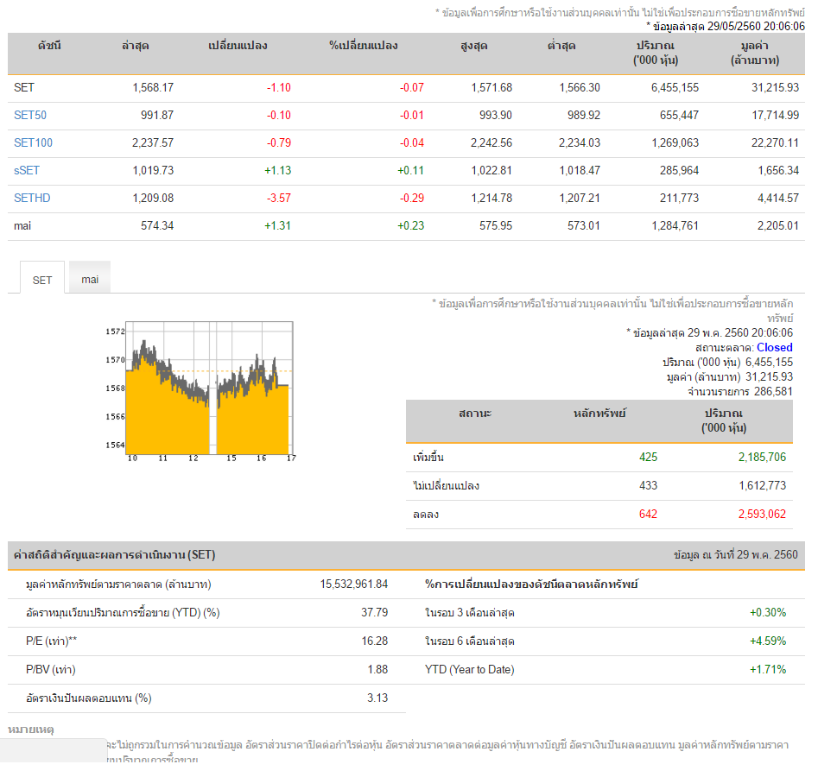Screen dimensions: 818x777
Task: Click the เพิ่มขึ้น status row label
Action: (x=428, y=458)
